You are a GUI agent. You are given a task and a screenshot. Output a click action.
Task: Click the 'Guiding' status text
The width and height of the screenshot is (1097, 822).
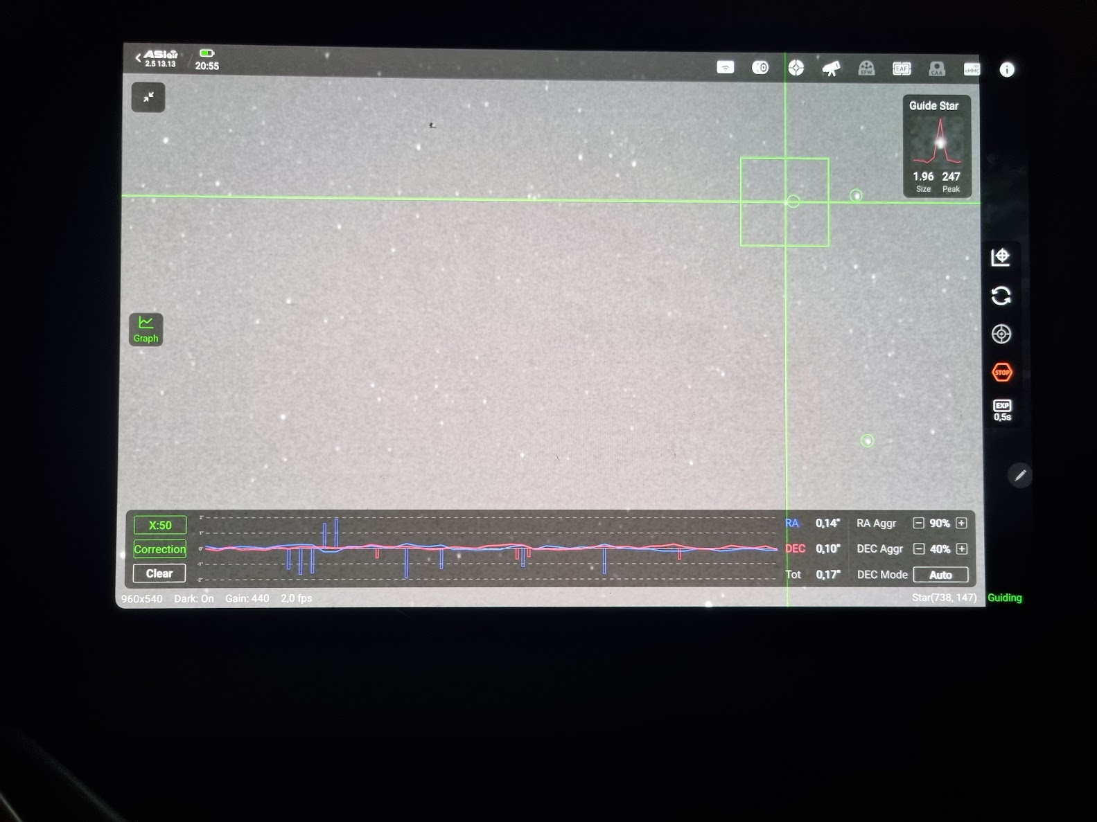point(1005,598)
